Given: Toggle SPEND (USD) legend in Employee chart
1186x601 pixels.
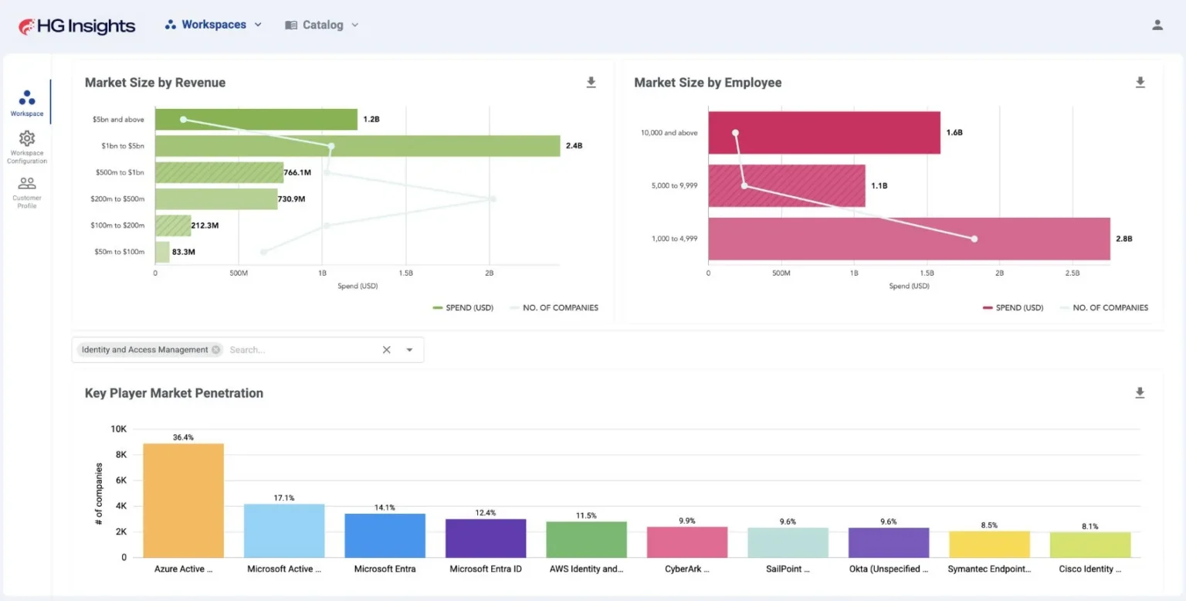Looking at the screenshot, I should [x=1013, y=307].
